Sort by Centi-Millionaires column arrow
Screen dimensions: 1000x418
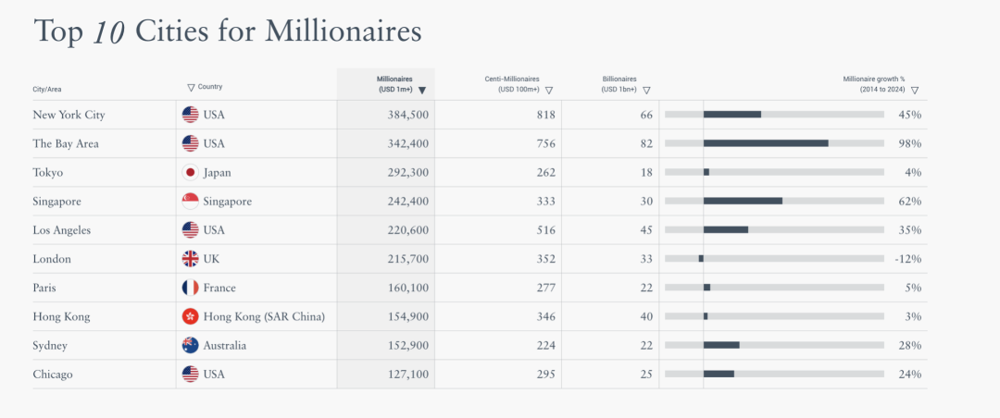(x=549, y=90)
